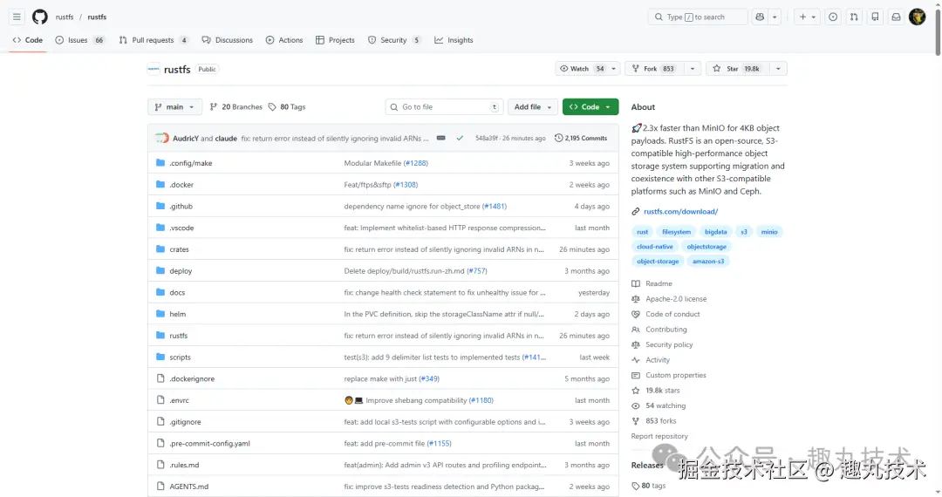942x497 pixels.
Task: Open the hamburger navigation menu
Action: coord(17,17)
